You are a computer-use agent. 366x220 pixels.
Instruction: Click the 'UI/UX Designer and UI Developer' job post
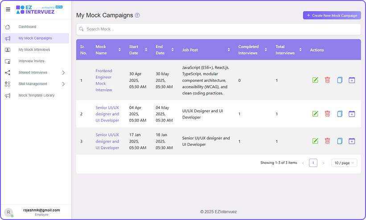coord(202,114)
